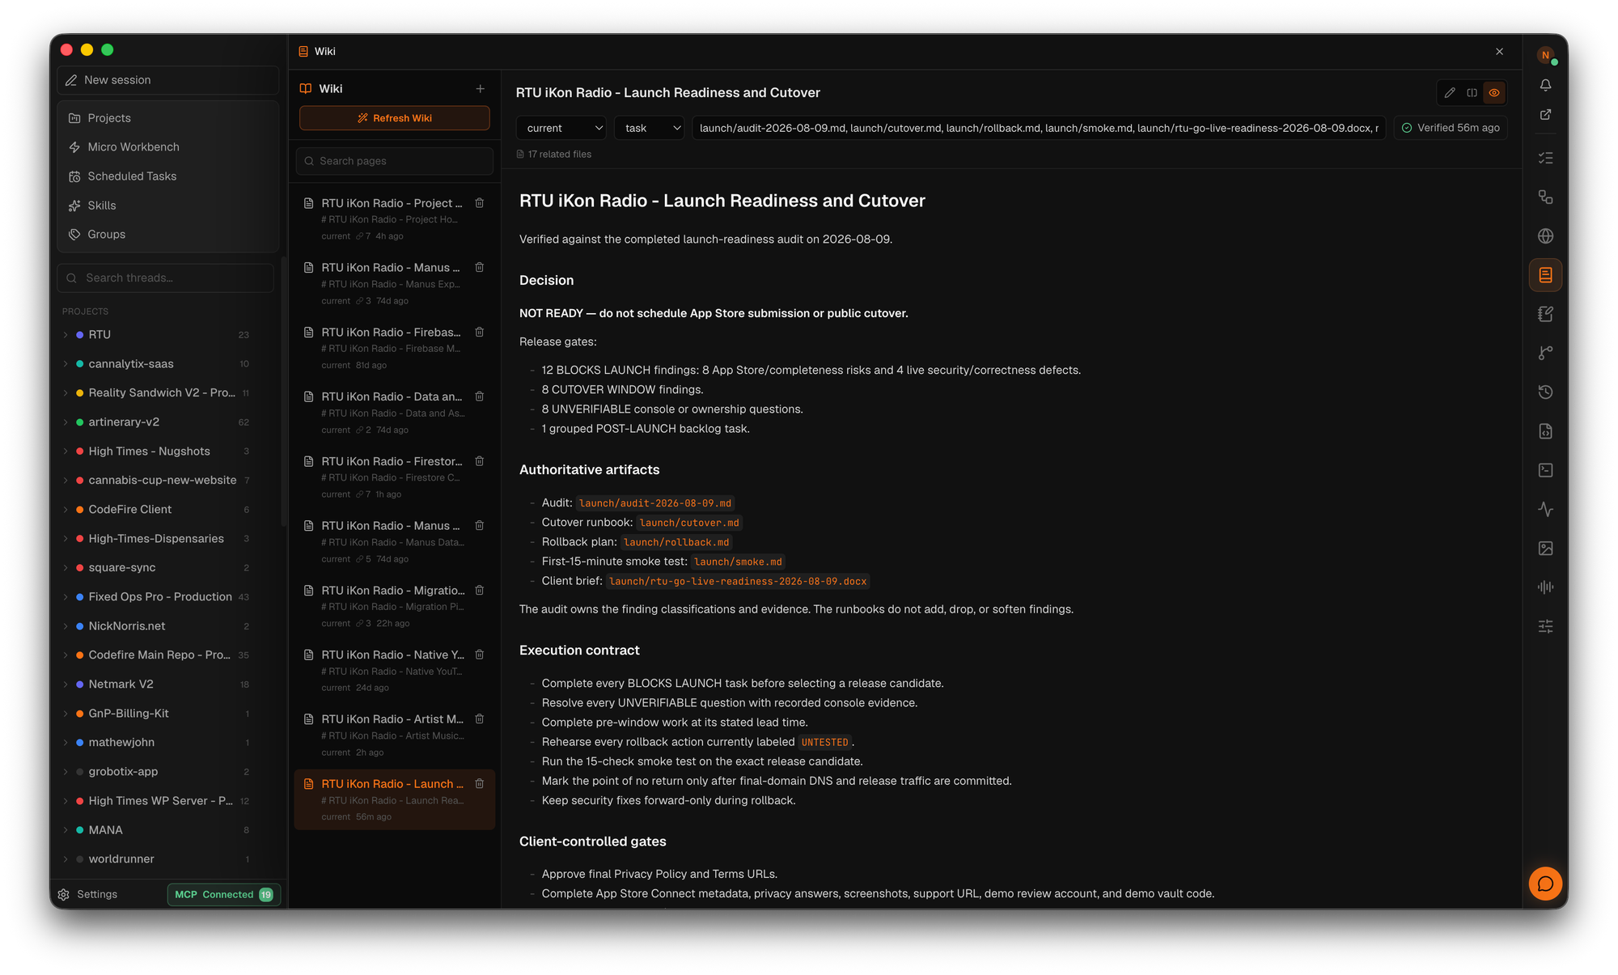Click the user avatar N icon
Image resolution: width=1618 pixels, height=975 pixels.
(1545, 55)
